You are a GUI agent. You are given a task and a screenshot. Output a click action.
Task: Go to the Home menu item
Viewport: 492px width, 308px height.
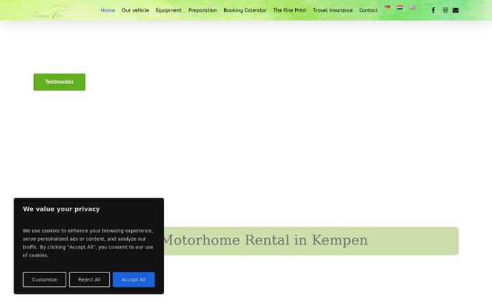[108, 10]
